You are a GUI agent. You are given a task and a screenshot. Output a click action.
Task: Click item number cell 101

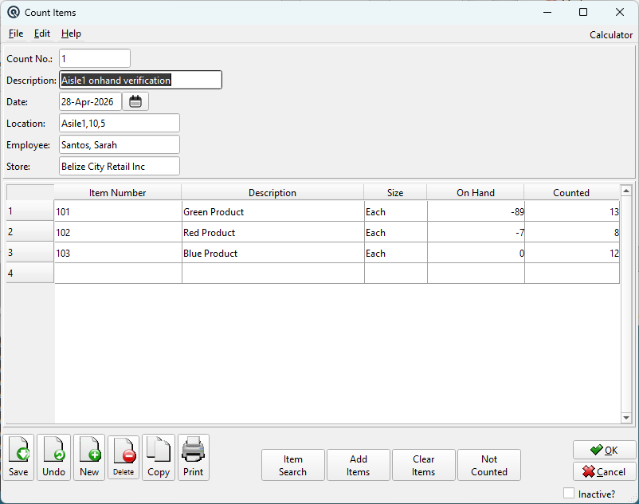(x=118, y=211)
